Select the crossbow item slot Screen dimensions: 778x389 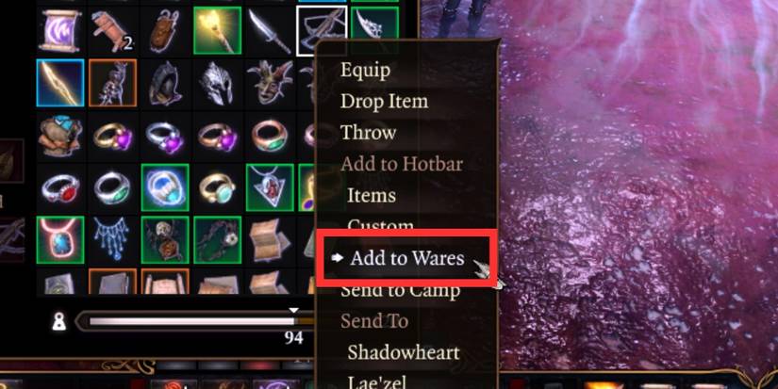coord(322,30)
